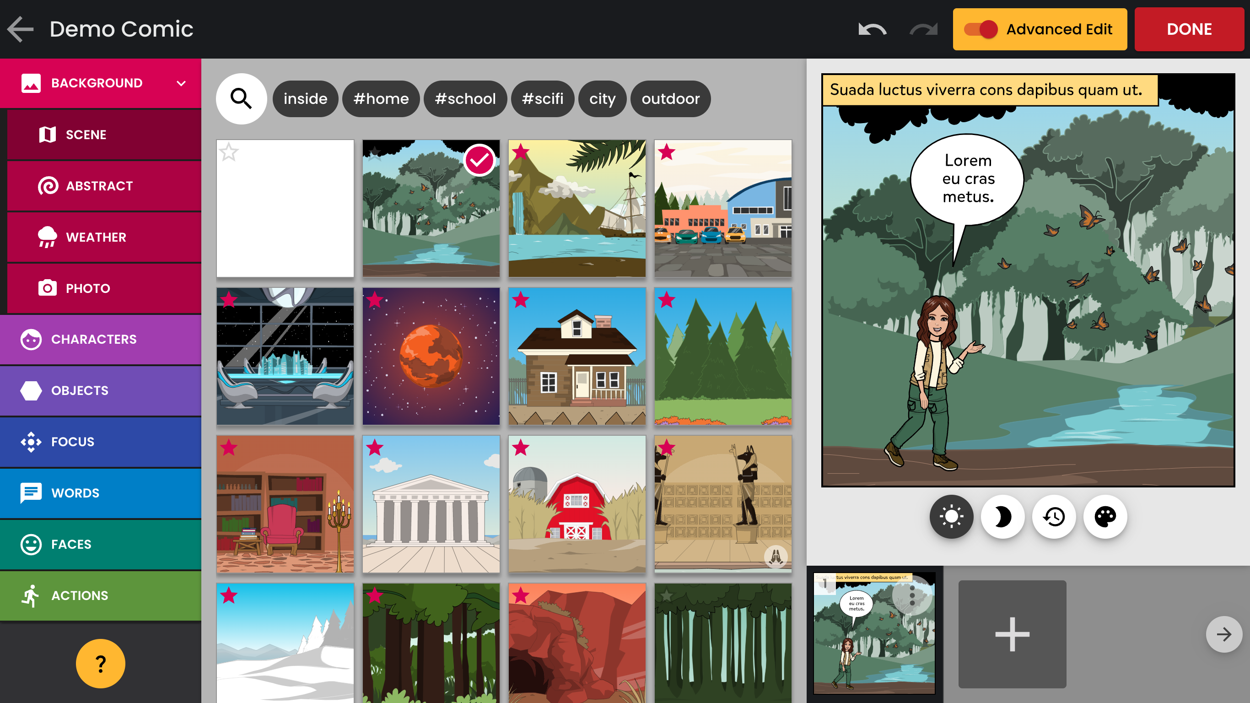Select the color palette icon

pyautogui.click(x=1106, y=517)
